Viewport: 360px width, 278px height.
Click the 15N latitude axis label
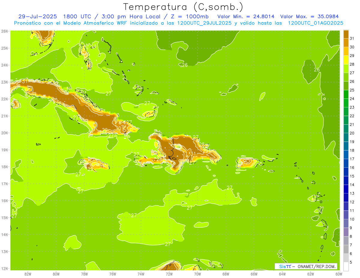(x=4, y=217)
